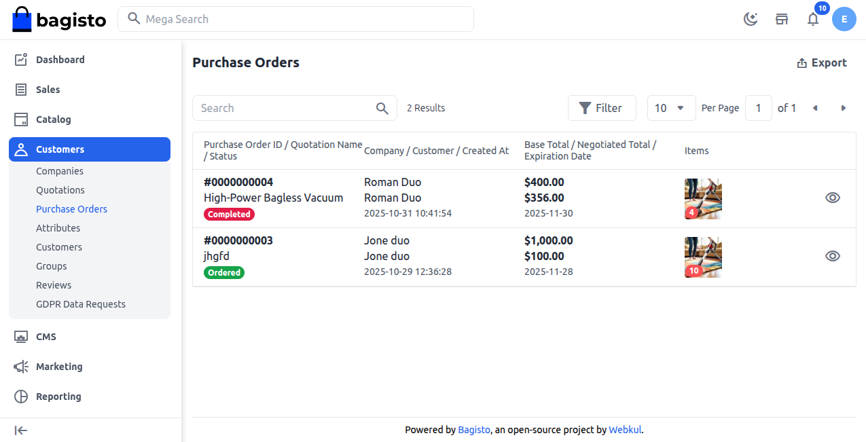Toggle dark mode moon icon
Screen dimensions: 866x442
click(751, 19)
